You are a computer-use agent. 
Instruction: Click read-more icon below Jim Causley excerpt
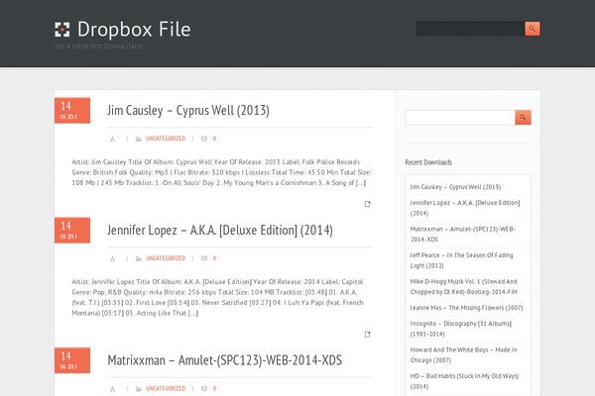coord(367,204)
